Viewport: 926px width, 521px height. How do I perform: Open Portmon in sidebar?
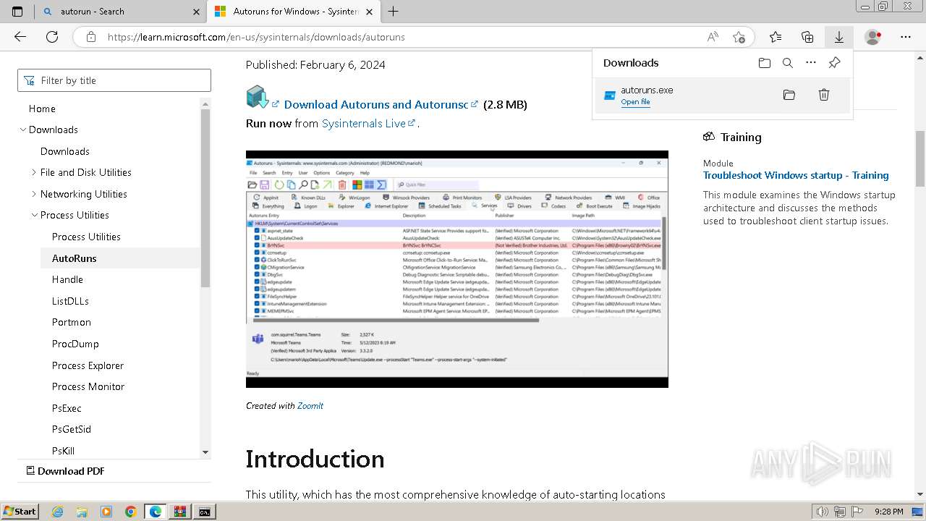click(x=72, y=322)
